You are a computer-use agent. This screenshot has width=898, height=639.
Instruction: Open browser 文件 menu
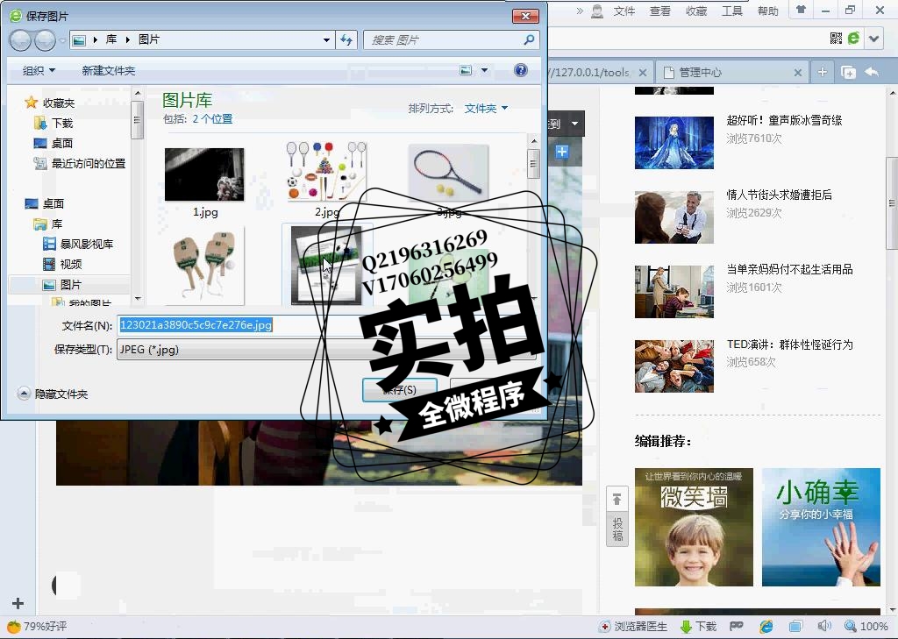click(624, 11)
